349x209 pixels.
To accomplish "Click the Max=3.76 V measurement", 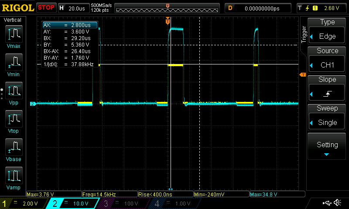I will [54, 194].
